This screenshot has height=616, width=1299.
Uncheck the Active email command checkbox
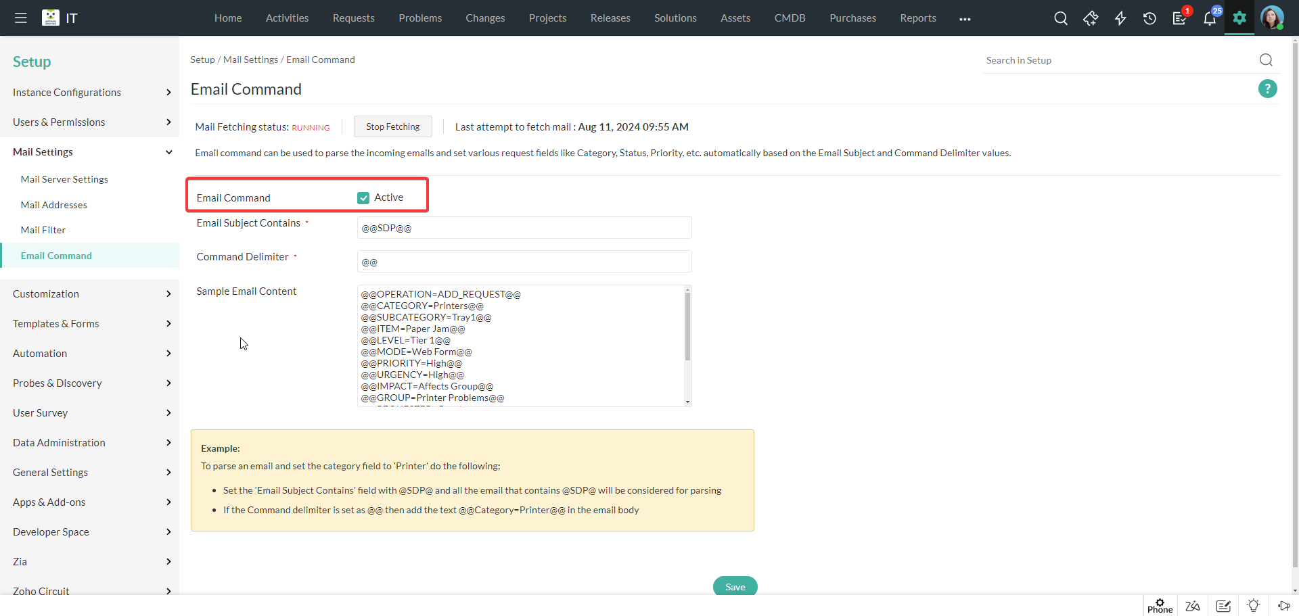click(x=363, y=197)
